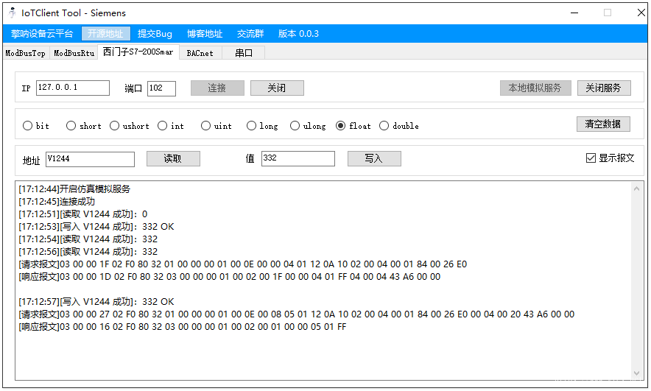This screenshot has width=651, height=391.
Task: Click log line 17:12:57 写入 V1244 332 OK
Action: pyautogui.click(x=96, y=302)
